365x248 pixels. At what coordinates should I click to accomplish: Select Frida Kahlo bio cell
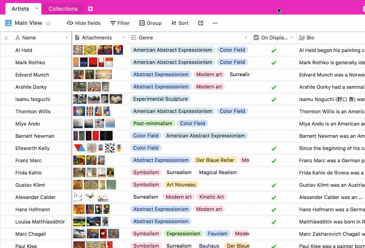click(x=331, y=173)
